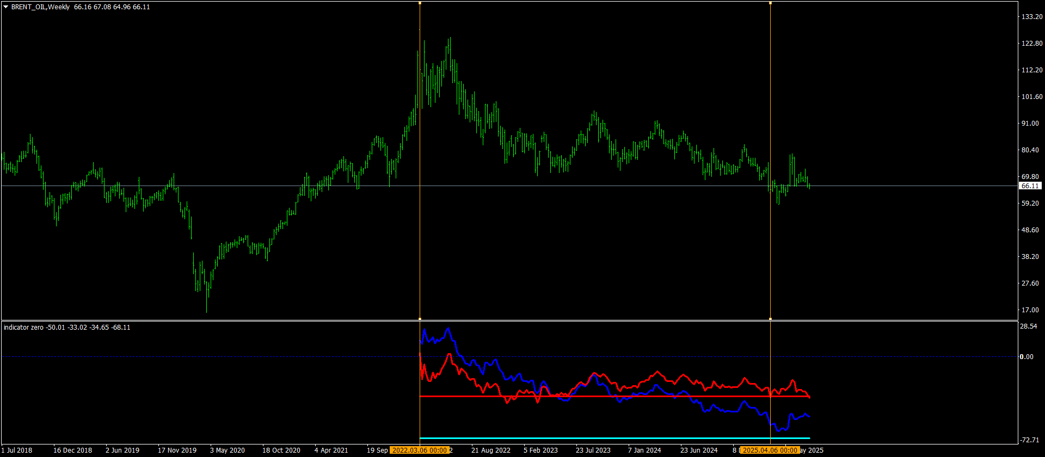Click the '5 Feb 2023' time axis label
The width and height of the screenshot is (1045, 457).
(x=540, y=450)
